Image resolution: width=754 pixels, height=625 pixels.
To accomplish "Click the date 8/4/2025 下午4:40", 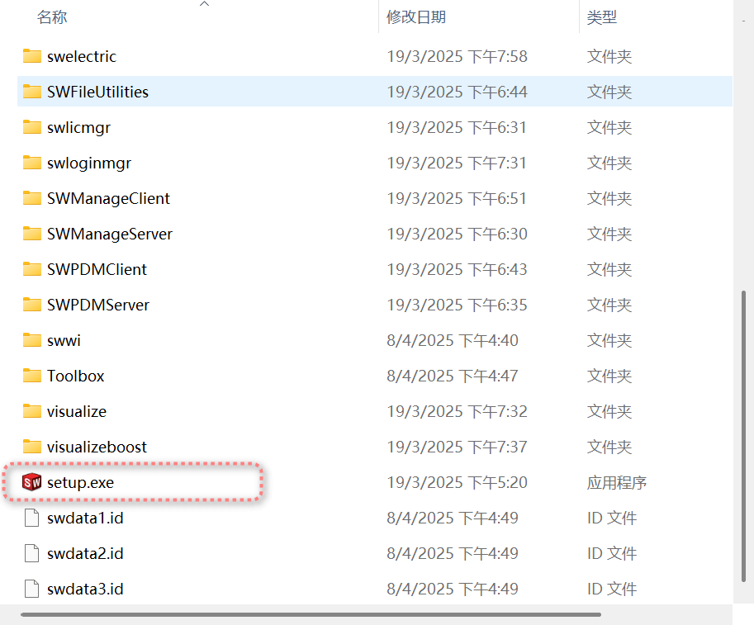I will (453, 340).
